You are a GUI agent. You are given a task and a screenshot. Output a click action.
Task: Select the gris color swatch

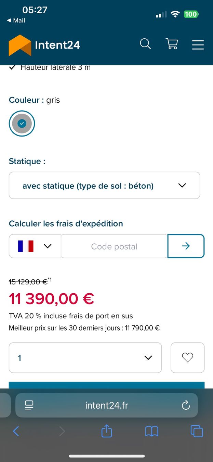coord(22,123)
